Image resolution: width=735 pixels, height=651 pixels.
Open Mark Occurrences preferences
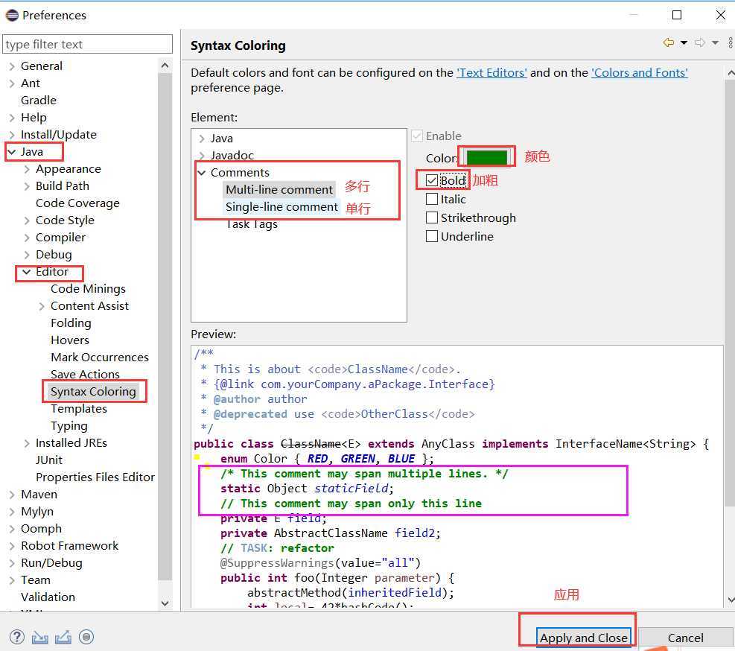(x=99, y=358)
